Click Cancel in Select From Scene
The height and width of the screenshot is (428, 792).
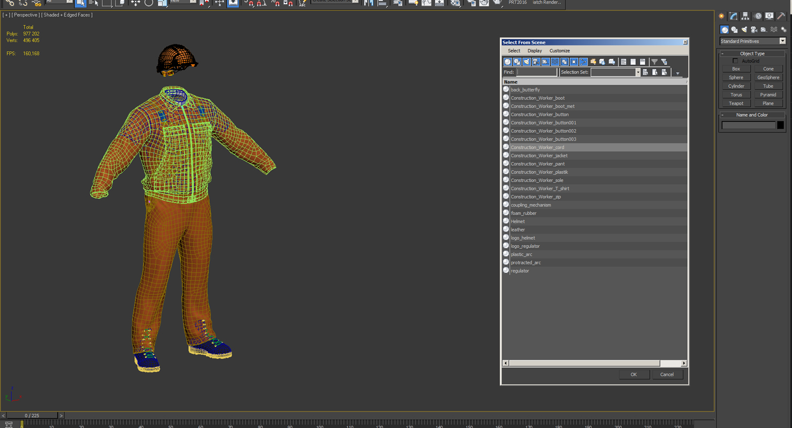tap(667, 374)
